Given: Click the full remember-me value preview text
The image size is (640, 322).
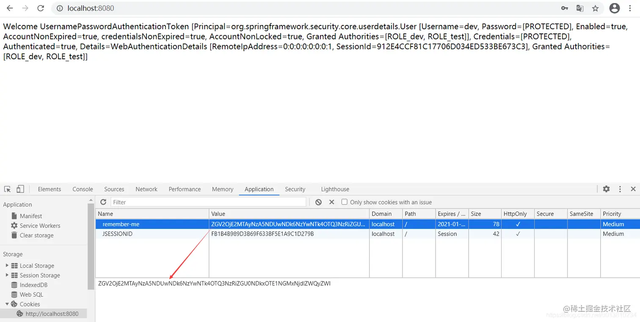Looking at the screenshot, I should pyautogui.click(x=214, y=283).
